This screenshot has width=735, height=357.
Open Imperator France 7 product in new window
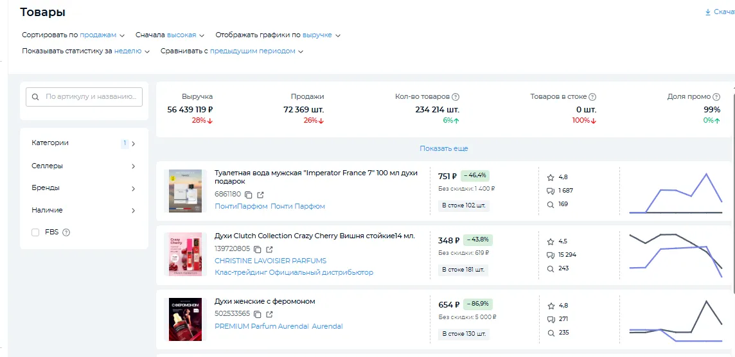click(260, 195)
